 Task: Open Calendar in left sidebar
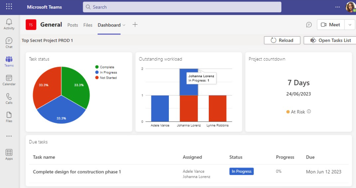(9, 80)
